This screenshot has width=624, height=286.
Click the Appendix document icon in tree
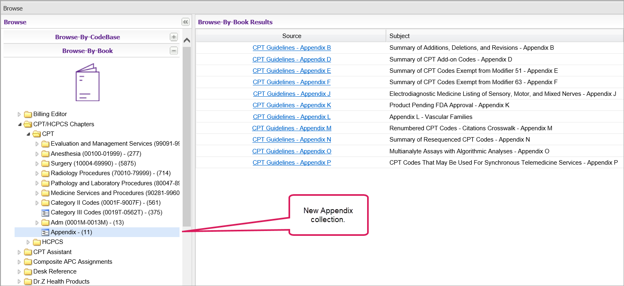[x=45, y=233]
